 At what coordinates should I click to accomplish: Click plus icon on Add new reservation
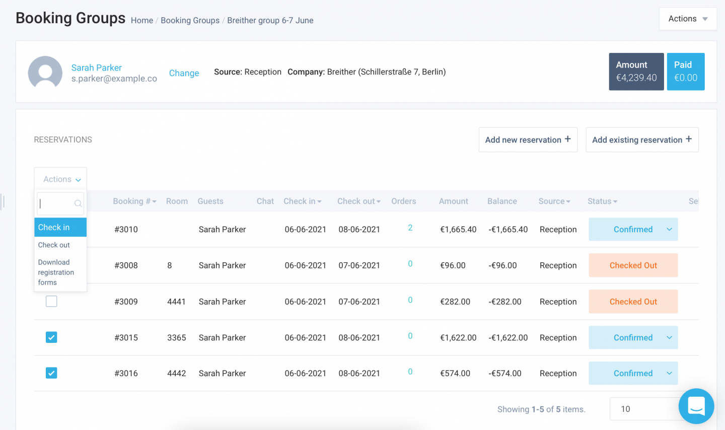(567, 139)
